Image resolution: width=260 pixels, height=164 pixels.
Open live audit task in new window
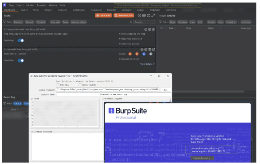pyautogui.click(x=153, y=49)
